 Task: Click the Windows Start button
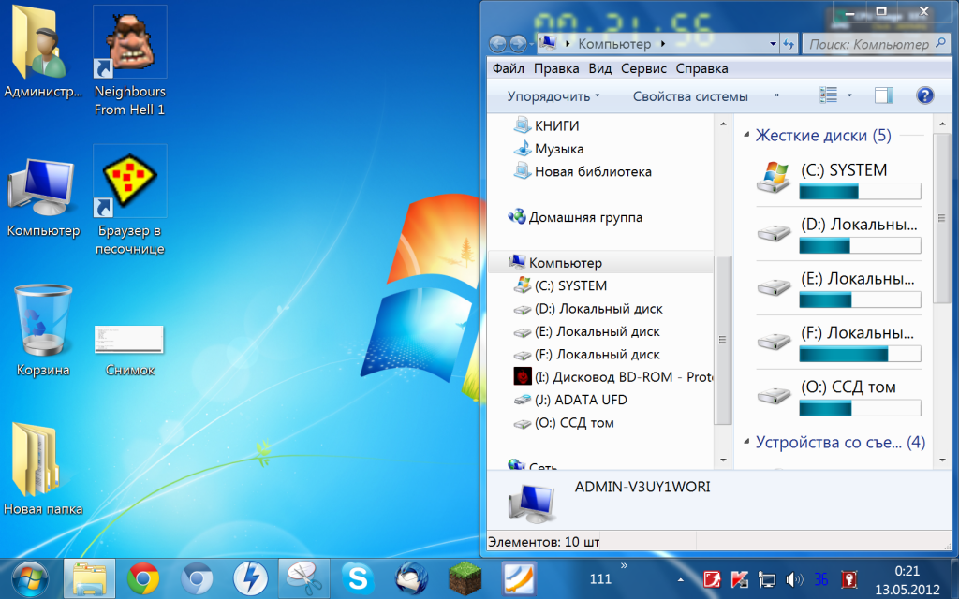tap(29, 578)
